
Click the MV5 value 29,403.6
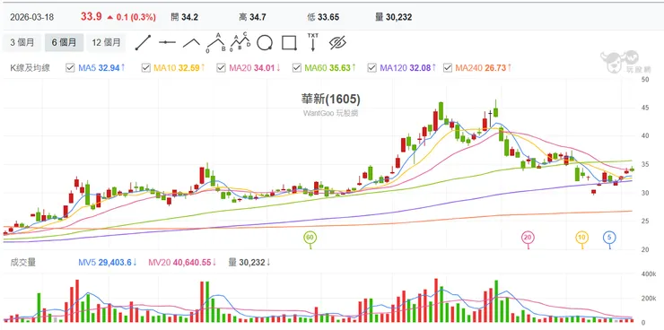point(115,263)
